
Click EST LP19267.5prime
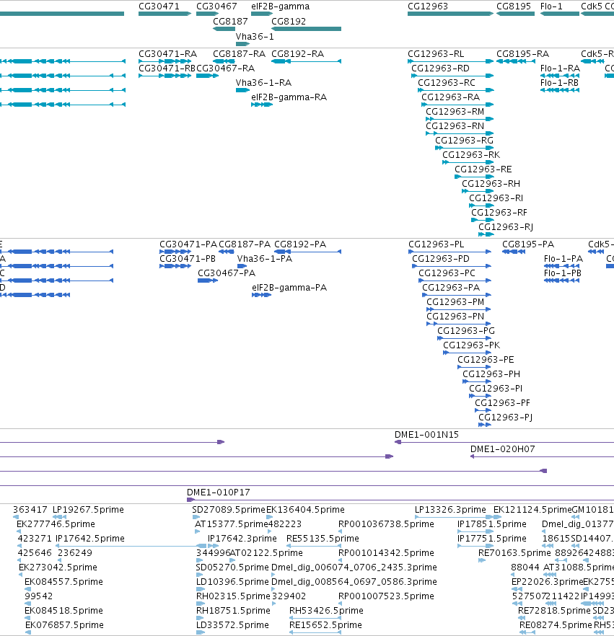click(x=88, y=510)
